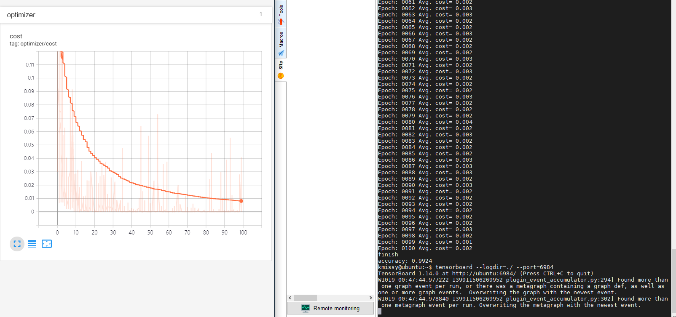Click the Sftp globe icon
This screenshot has width=676, height=317.
281,76
